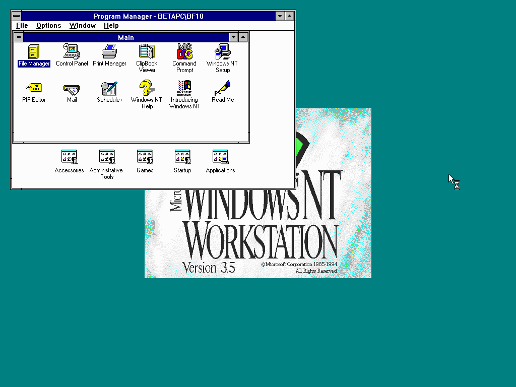Open the File Manager icon

pyautogui.click(x=33, y=52)
